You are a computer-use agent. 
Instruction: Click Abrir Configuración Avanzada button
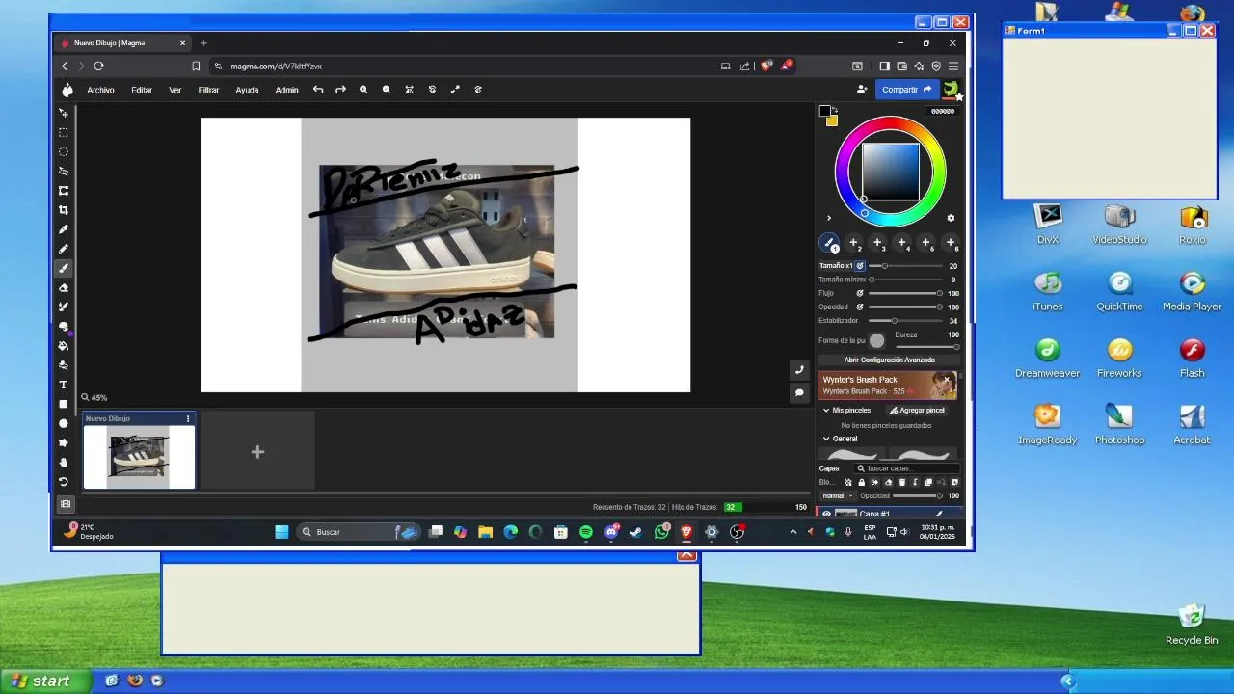point(889,360)
